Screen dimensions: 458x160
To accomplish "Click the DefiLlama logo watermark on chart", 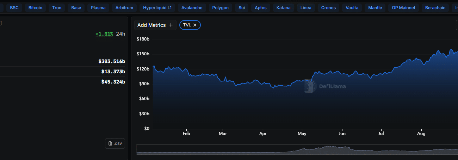I will click(309, 86).
